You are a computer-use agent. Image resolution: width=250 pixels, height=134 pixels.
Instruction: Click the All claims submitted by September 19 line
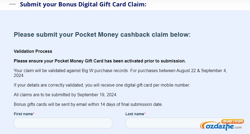[66, 95]
